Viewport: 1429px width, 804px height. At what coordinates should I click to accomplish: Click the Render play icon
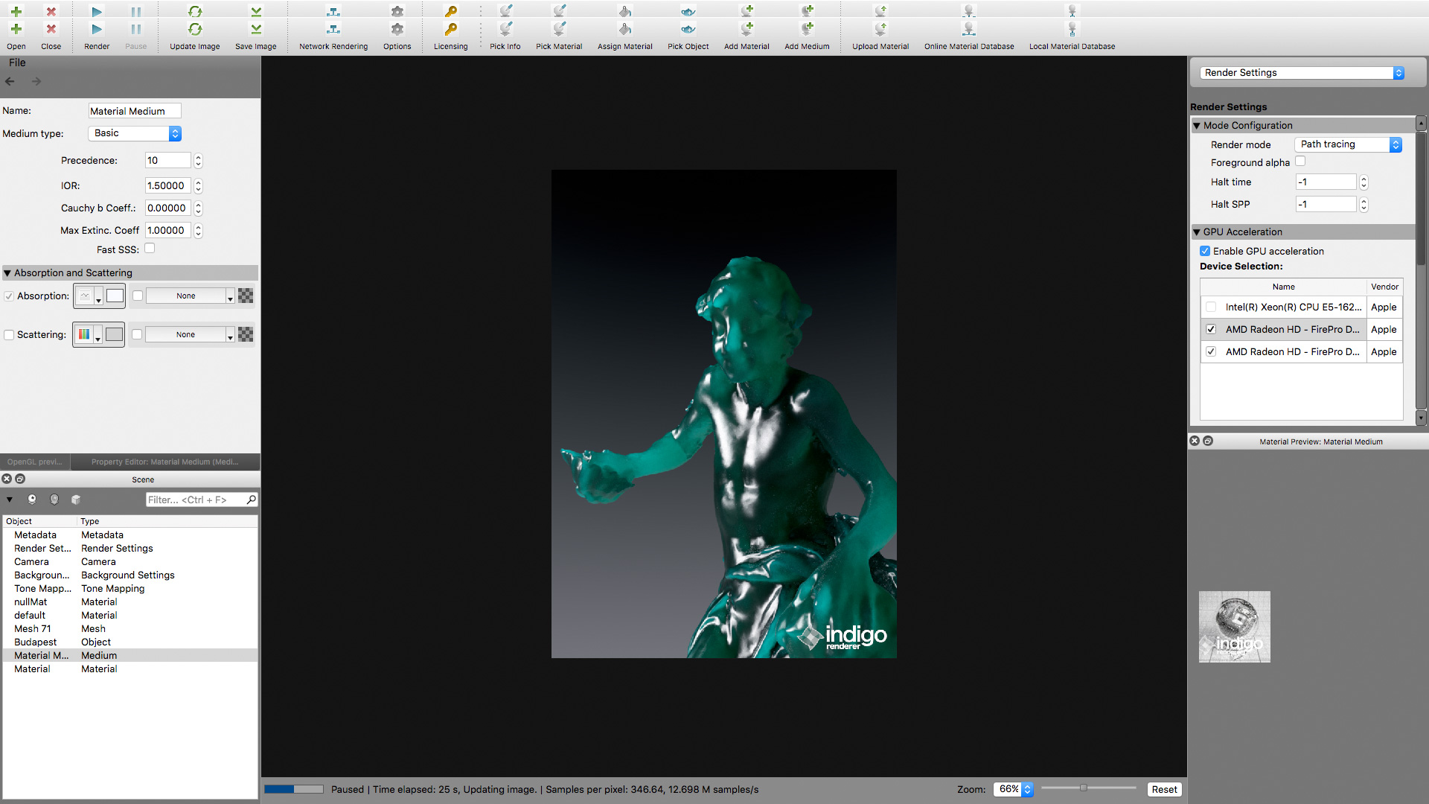[97, 29]
